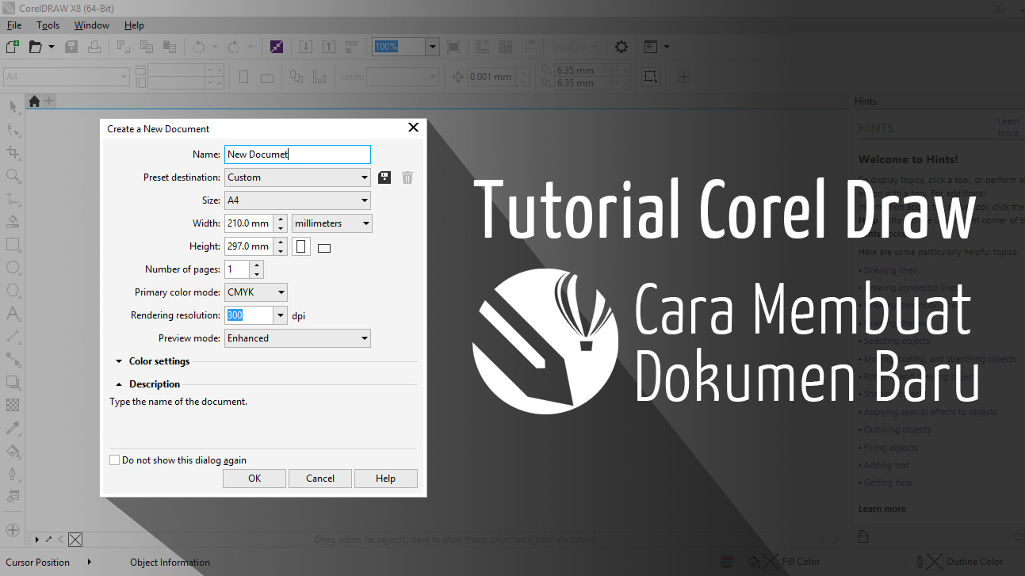
Task: Open the Window menu
Action: point(92,25)
